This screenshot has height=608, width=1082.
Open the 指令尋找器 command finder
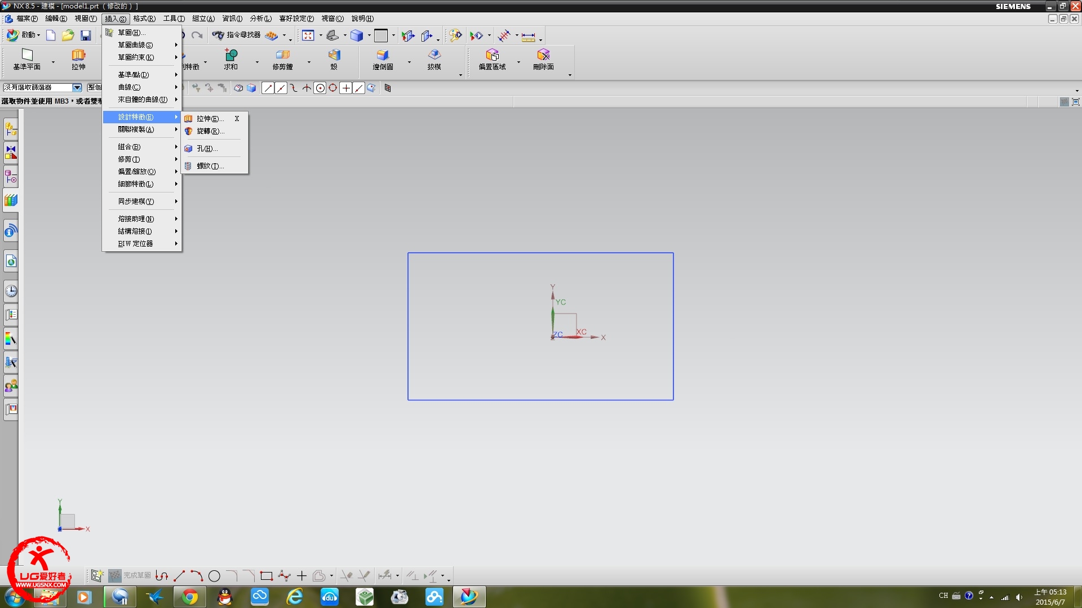coord(237,35)
